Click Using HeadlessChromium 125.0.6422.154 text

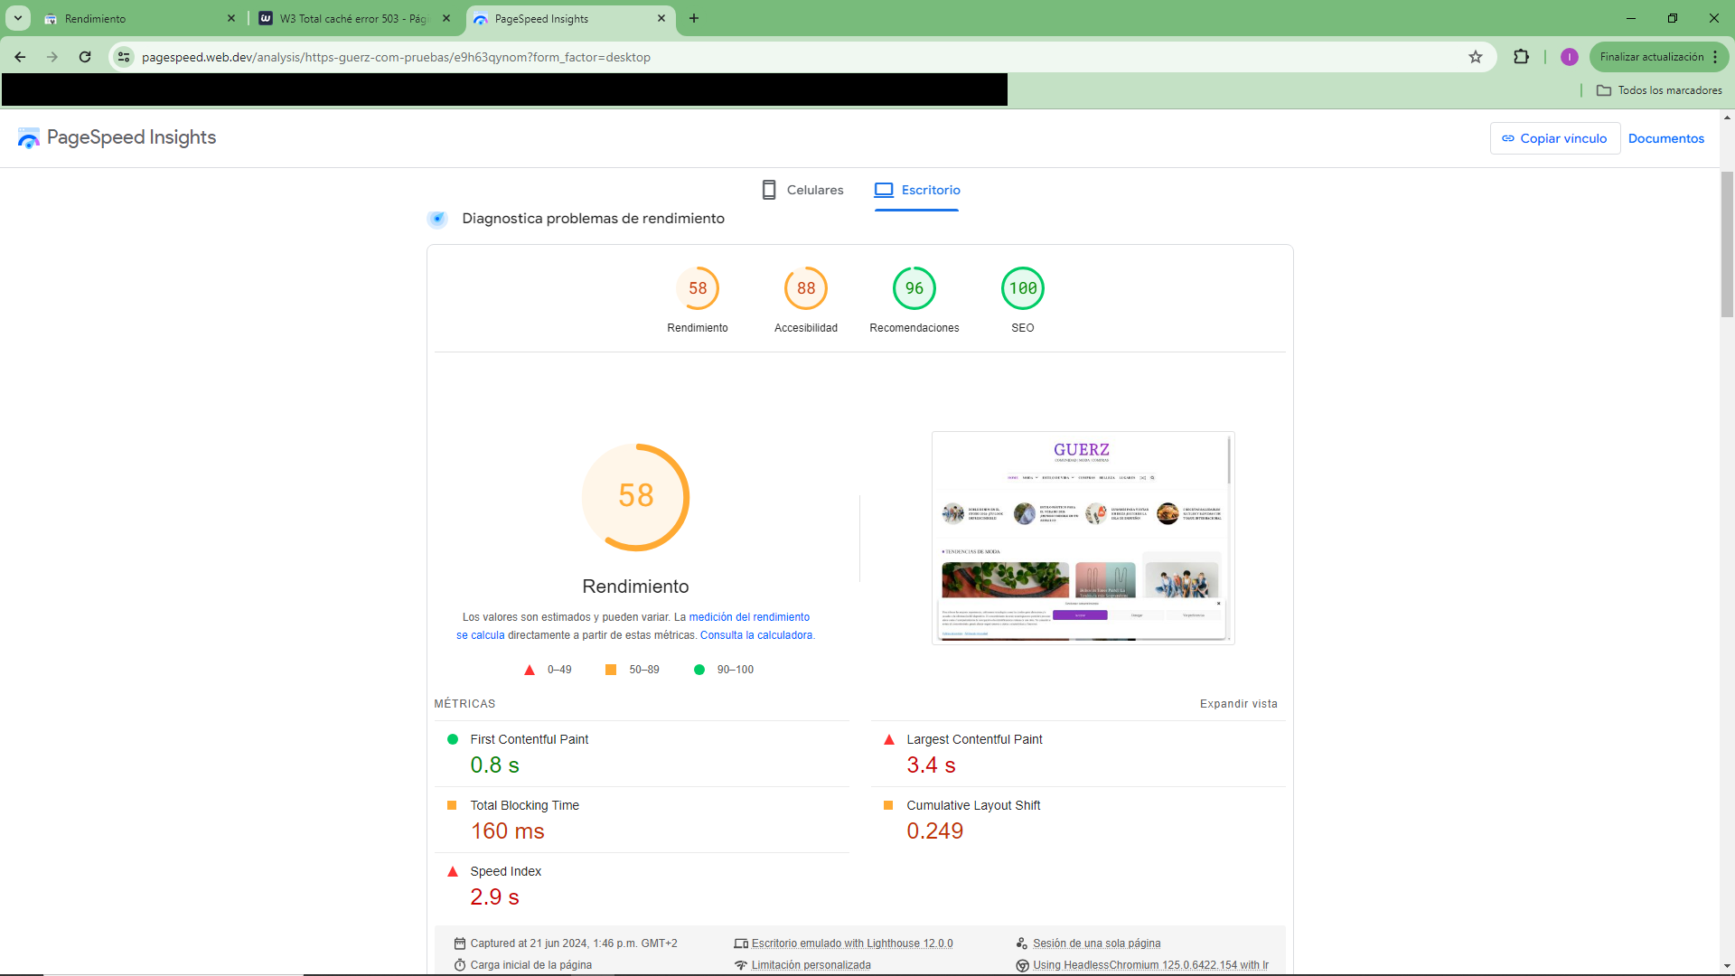coord(1150,965)
